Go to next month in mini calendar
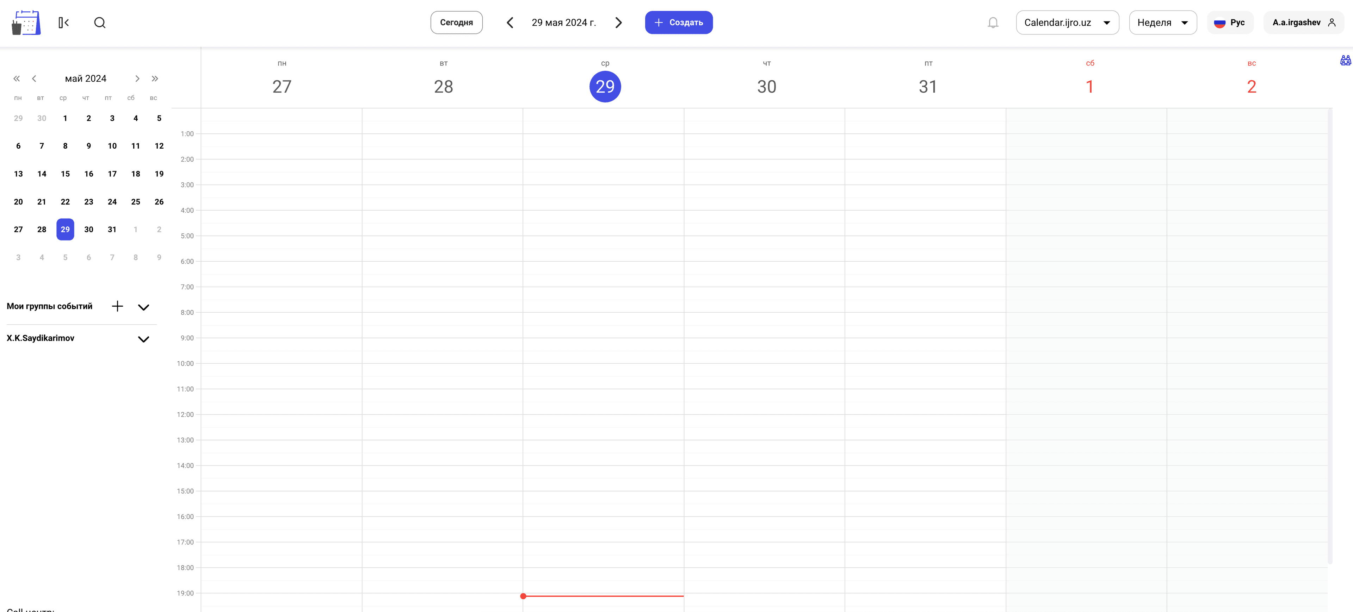1353x612 pixels. [x=137, y=79]
